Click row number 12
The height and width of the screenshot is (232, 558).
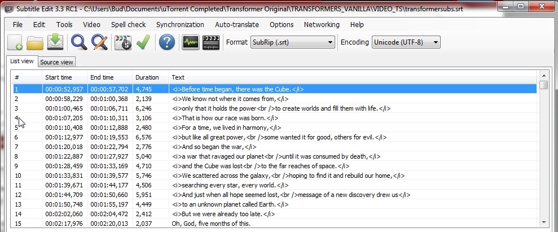[x=18, y=195]
